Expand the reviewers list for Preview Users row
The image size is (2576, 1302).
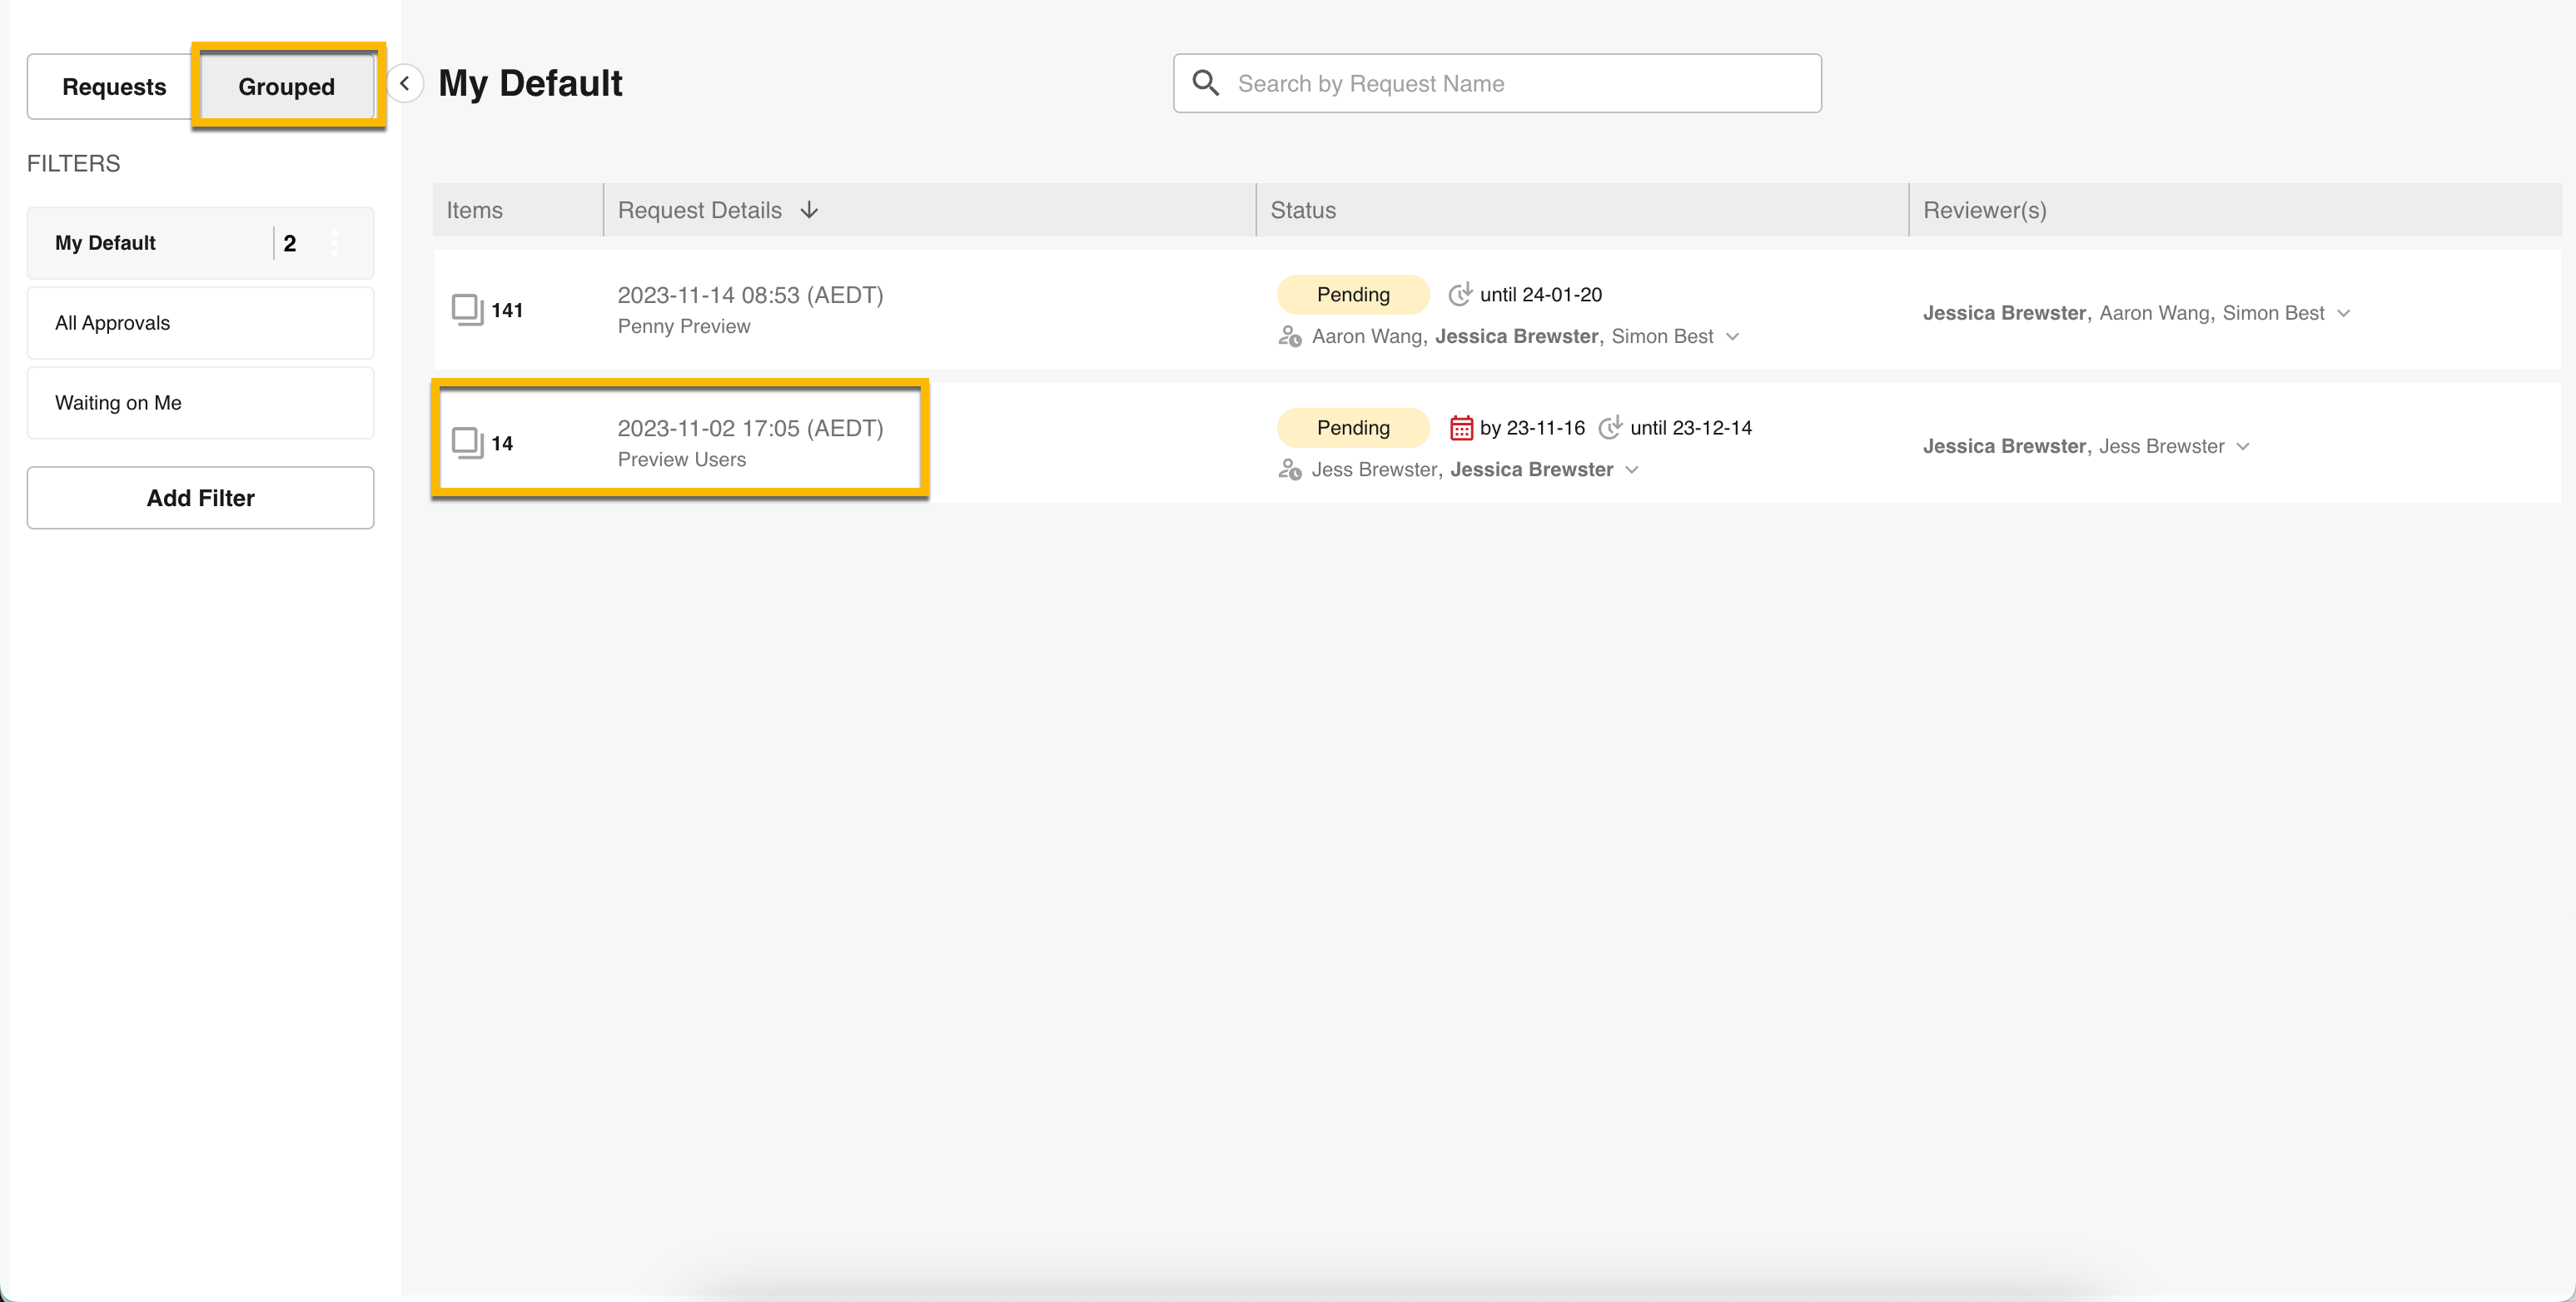pos(2243,446)
